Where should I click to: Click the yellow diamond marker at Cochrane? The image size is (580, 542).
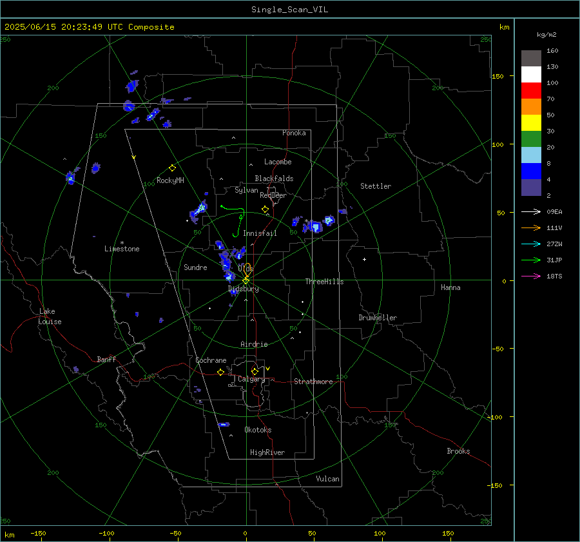pyautogui.click(x=221, y=373)
